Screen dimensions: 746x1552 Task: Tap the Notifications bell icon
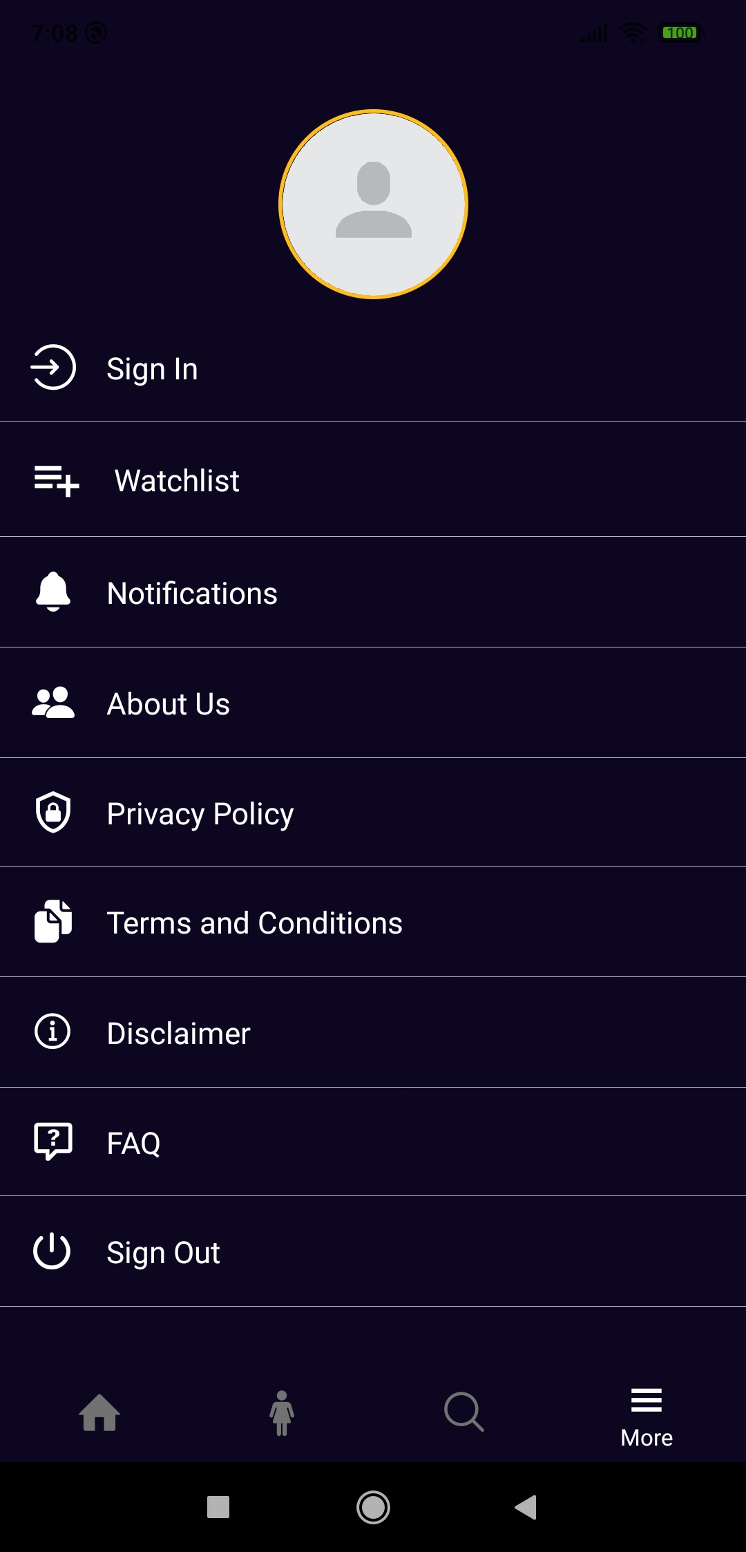[53, 592]
